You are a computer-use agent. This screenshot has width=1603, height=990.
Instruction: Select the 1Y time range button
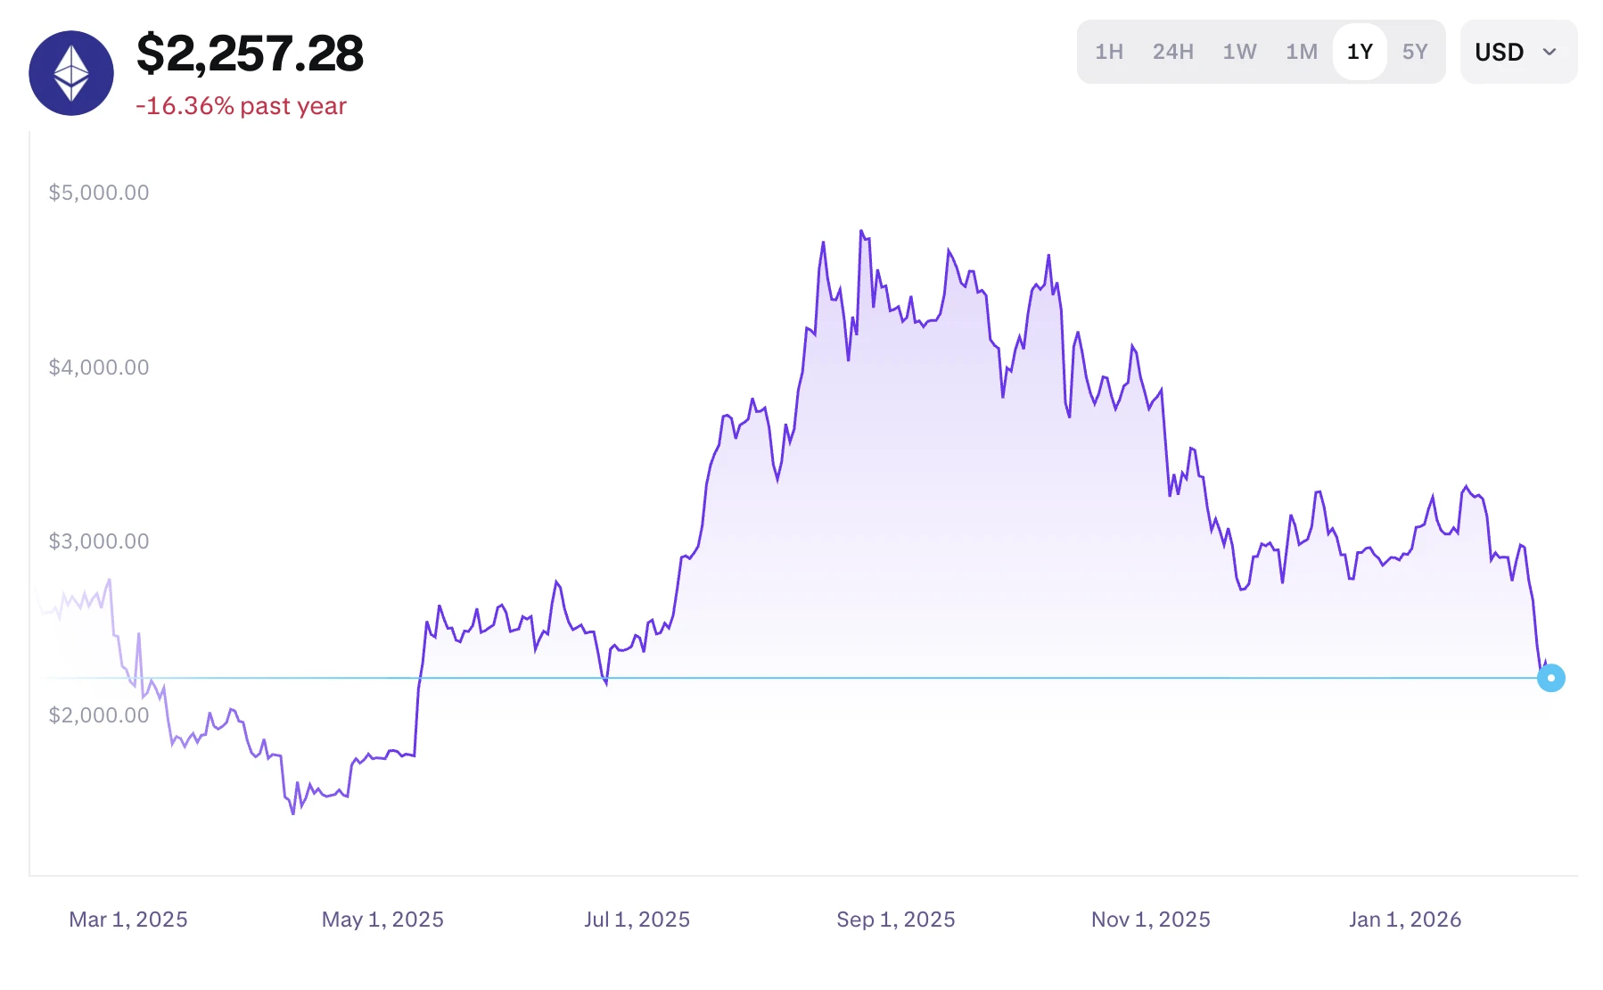pos(1359,52)
